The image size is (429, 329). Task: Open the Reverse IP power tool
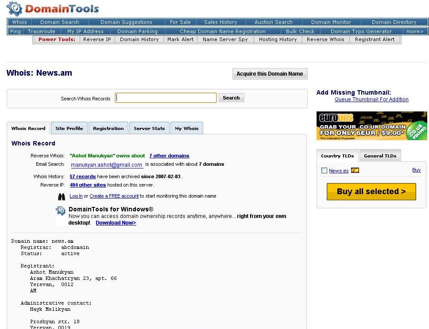point(97,39)
